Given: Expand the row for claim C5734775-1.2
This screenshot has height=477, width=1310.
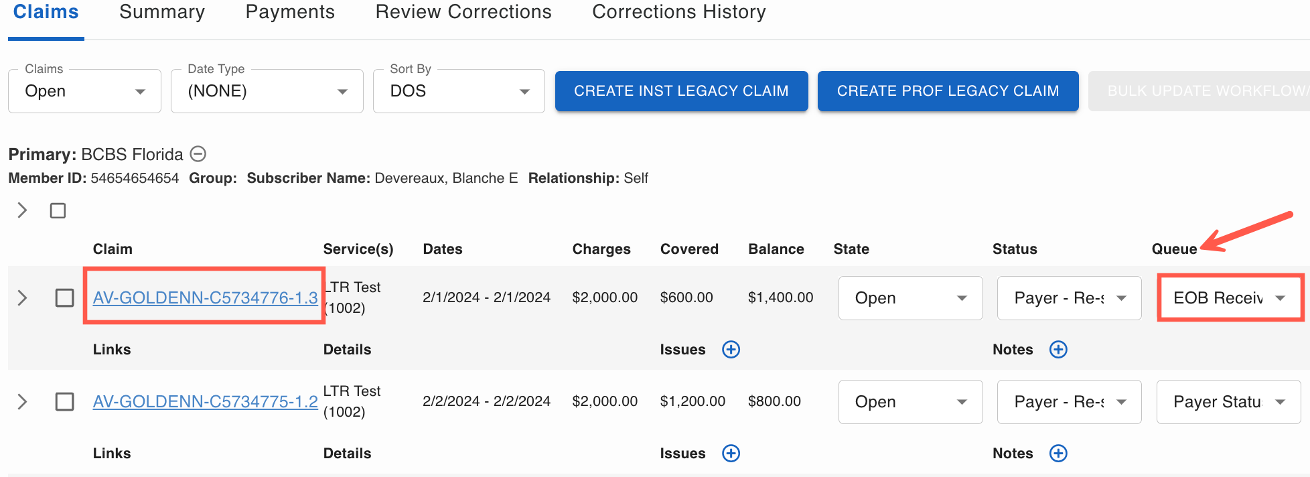Looking at the screenshot, I should [22, 402].
